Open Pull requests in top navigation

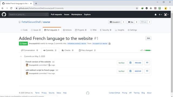[56, 14]
